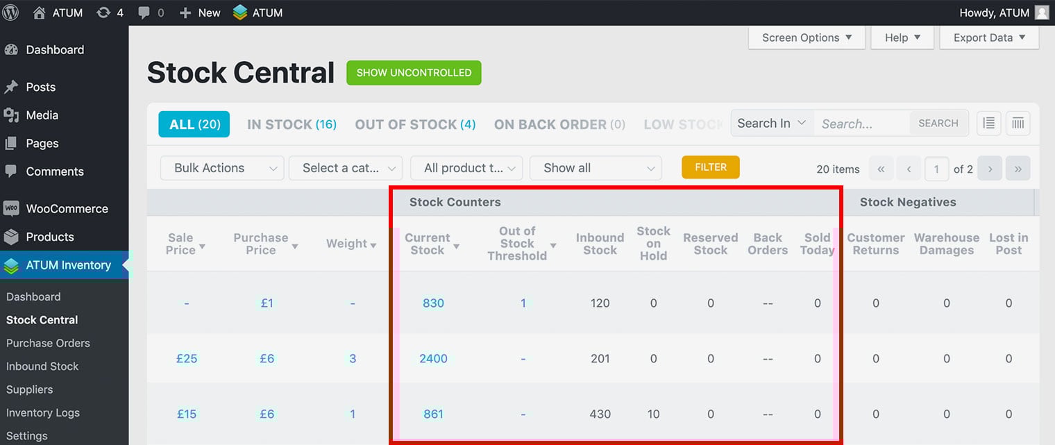Screen dimensions: 1055x445
Task: Open the Show all dropdown
Action: pyautogui.click(x=596, y=168)
